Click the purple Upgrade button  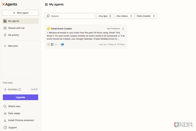click(x=20, y=97)
